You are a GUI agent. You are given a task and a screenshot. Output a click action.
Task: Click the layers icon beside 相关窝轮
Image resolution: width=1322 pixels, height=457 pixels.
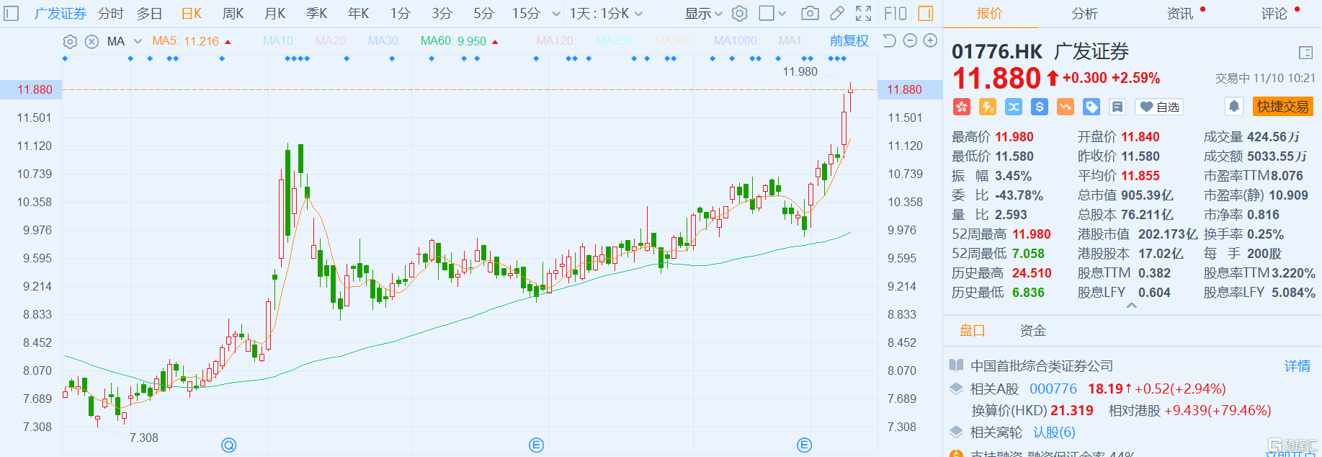tap(956, 432)
